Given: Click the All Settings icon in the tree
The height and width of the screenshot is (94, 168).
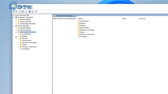Looking at the screenshot, I should [x=20, y=49].
